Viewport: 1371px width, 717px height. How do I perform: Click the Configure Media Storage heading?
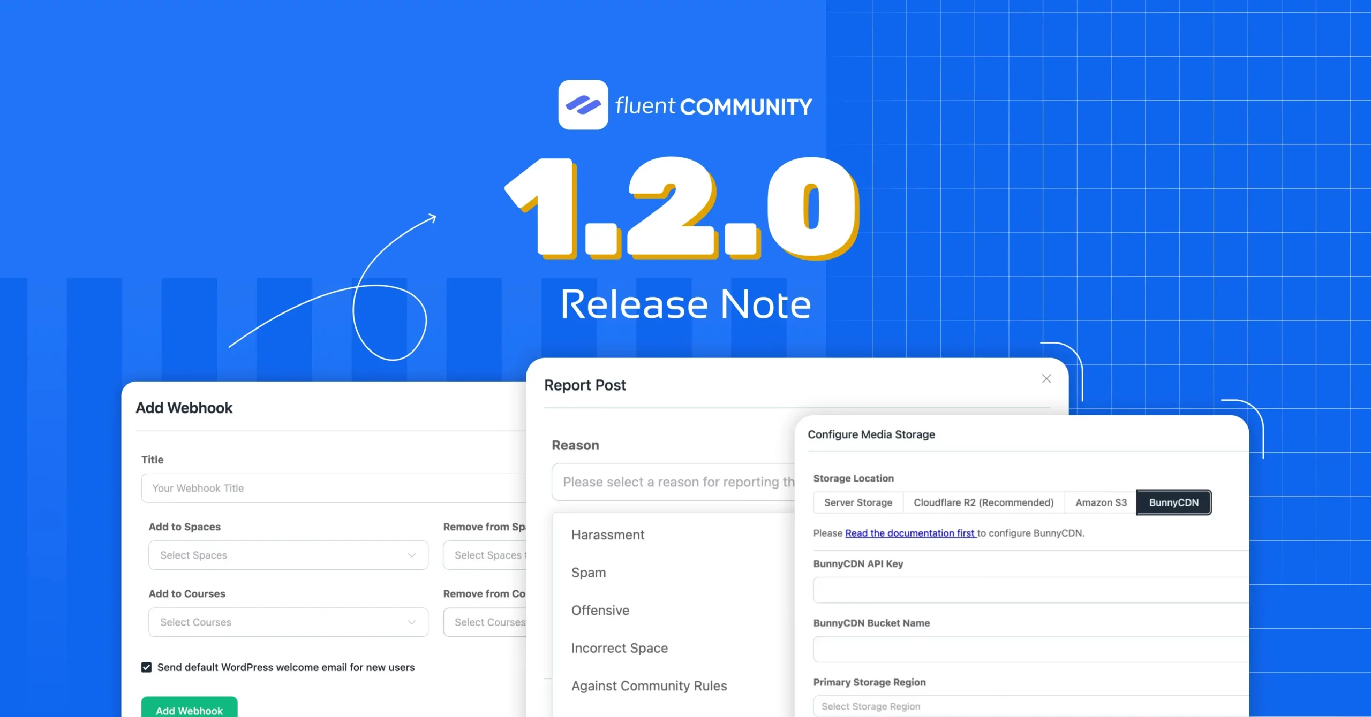point(871,434)
